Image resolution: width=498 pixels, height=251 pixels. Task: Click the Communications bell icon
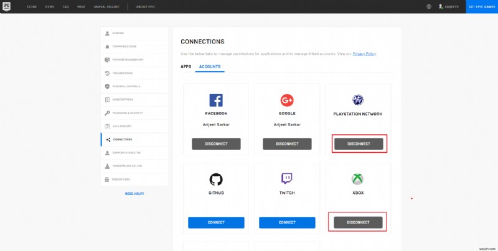[x=107, y=47]
